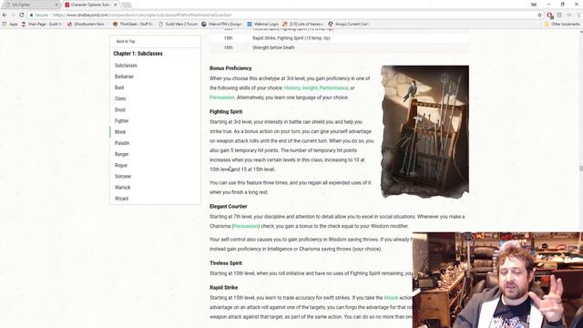Open the Always Current Crafting bookmark
The width and height of the screenshot is (583, 328).
click(x=349, y=24)
